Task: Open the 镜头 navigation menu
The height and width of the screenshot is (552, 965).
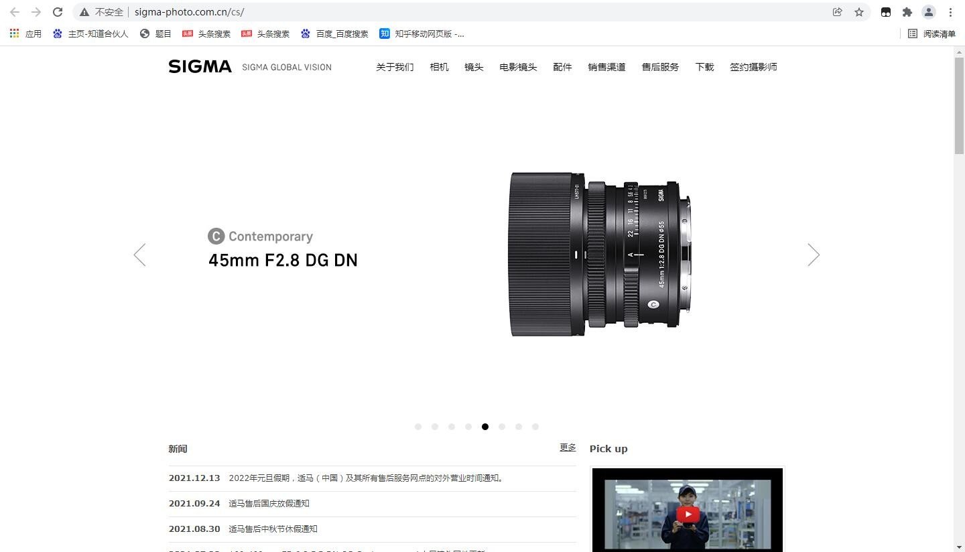Action: click(x=474, y=66)
